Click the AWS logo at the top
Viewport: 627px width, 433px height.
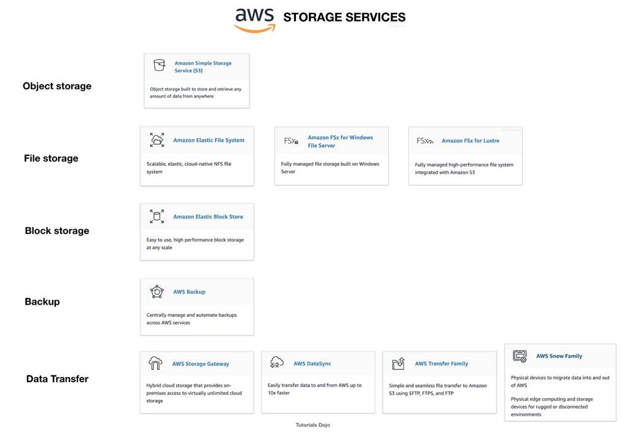254,20
